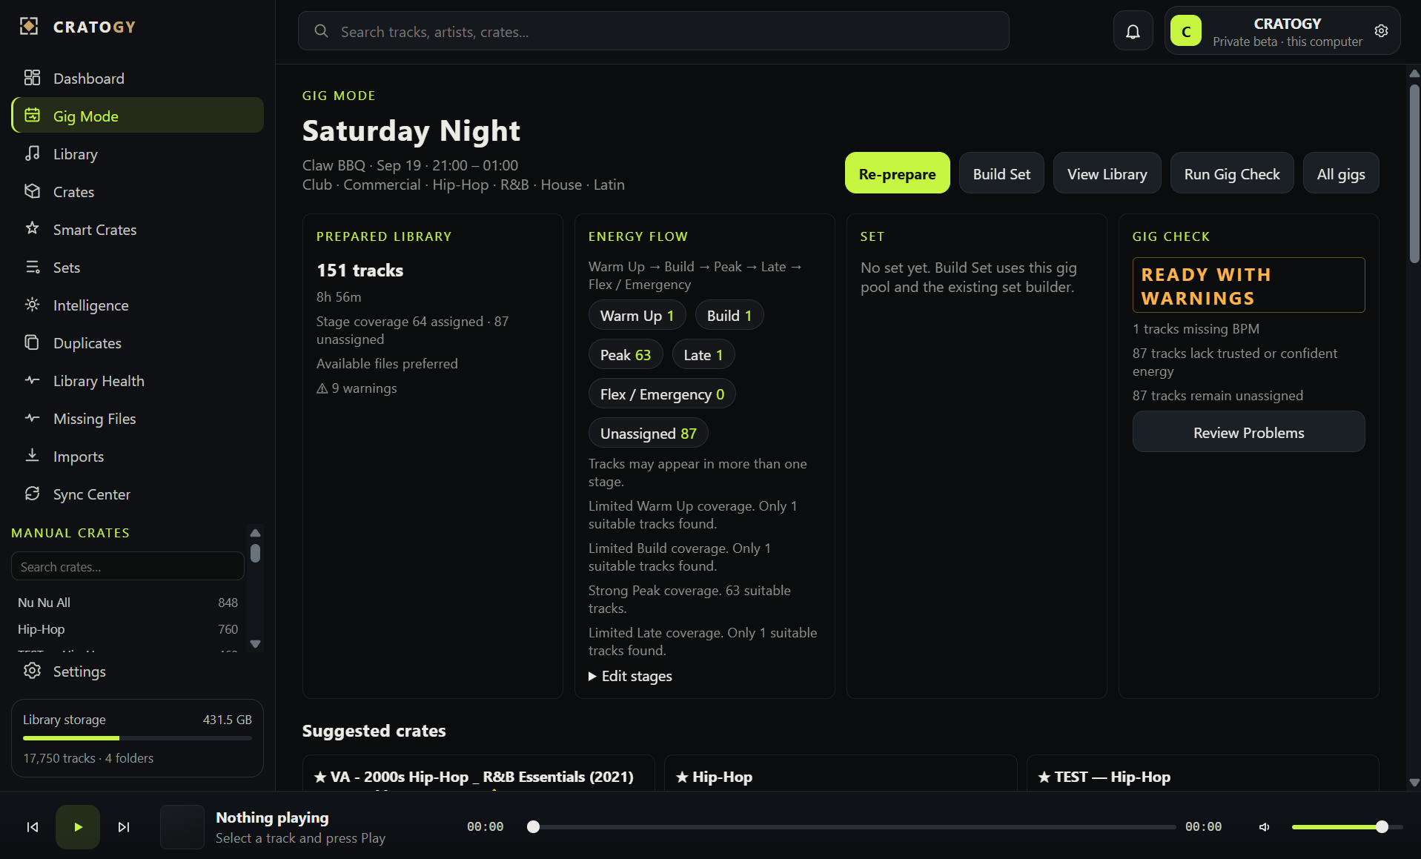Adjust the volume slider
The height and width of the screenshot is (859, 1421).
point(1347,827)
